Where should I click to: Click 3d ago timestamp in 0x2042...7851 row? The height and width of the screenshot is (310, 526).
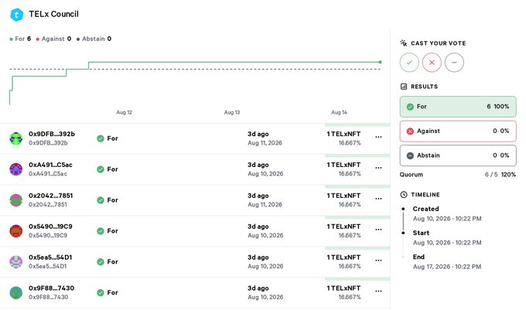(x=258, y=196)
